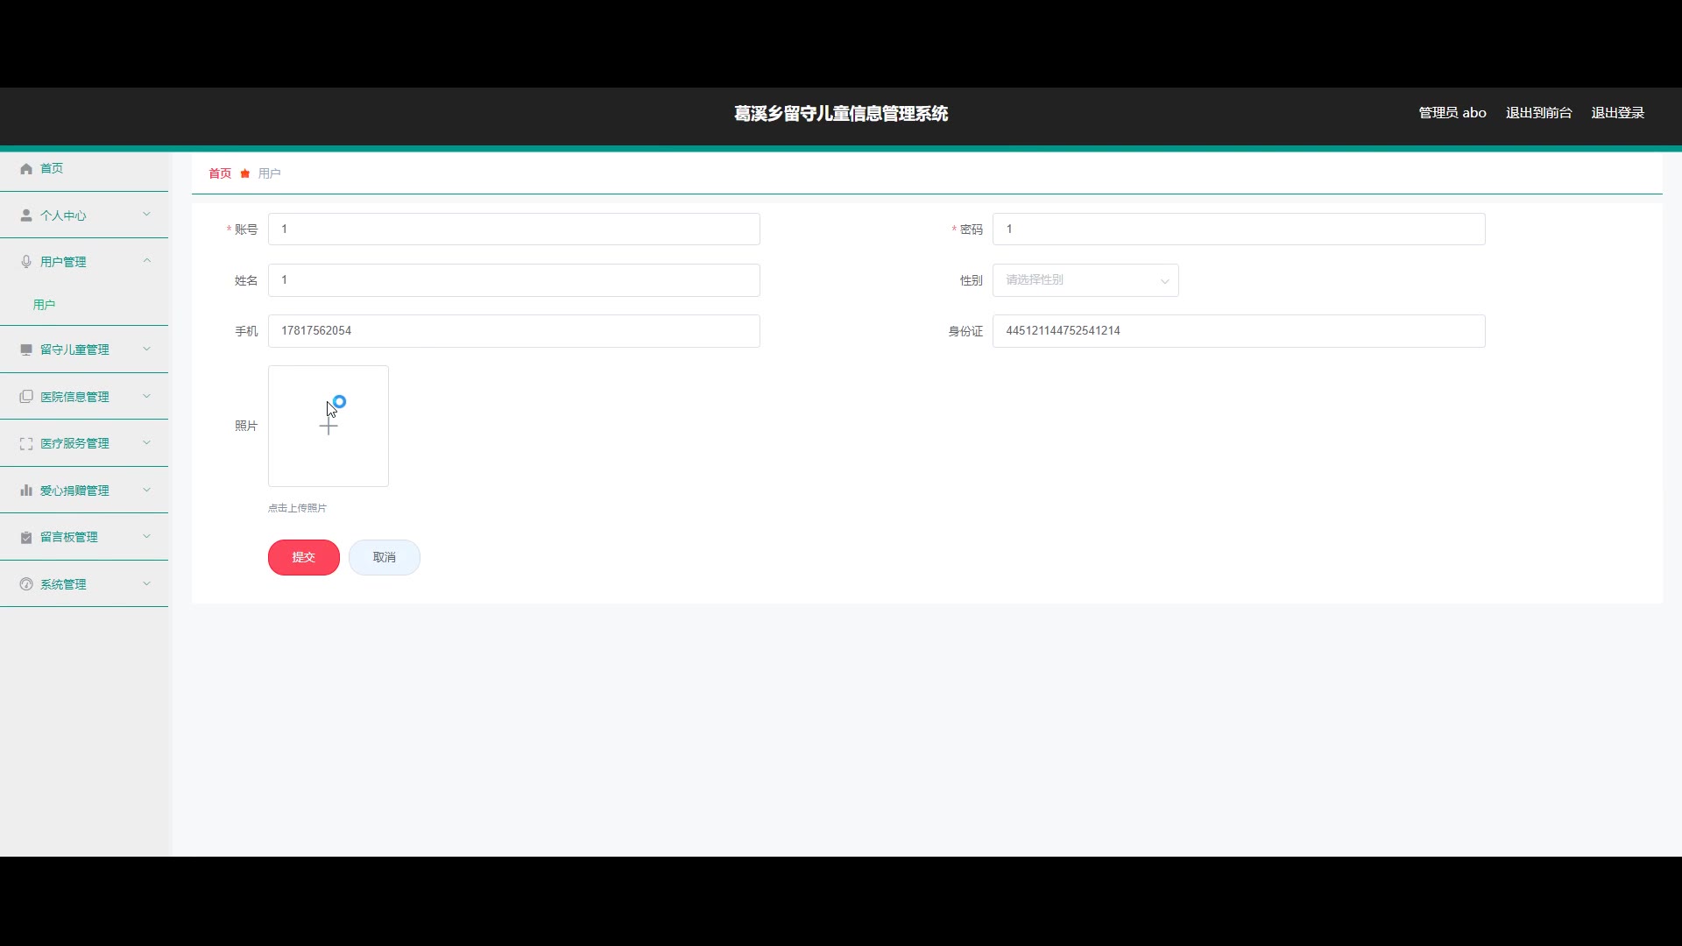Focus the 身份证 ID input field
The image size is (1682, 946).
pyautogui.click(x=1239, y=331)
